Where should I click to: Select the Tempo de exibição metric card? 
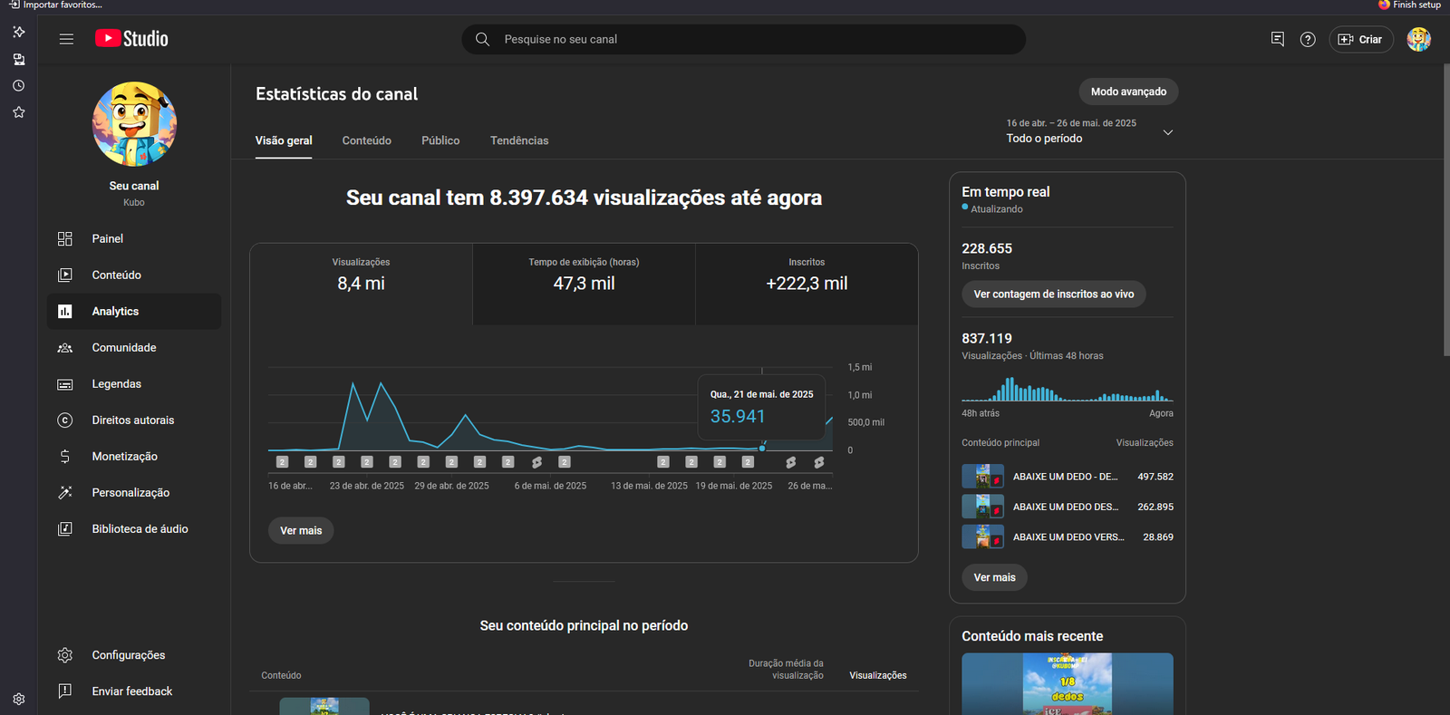pos(584,284)
